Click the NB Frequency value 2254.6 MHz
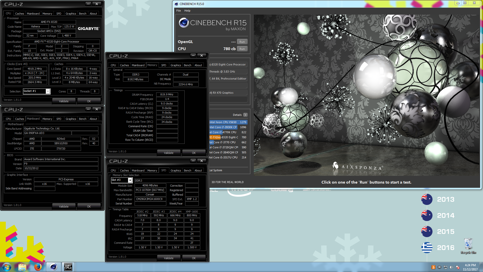 pos(186,84)
